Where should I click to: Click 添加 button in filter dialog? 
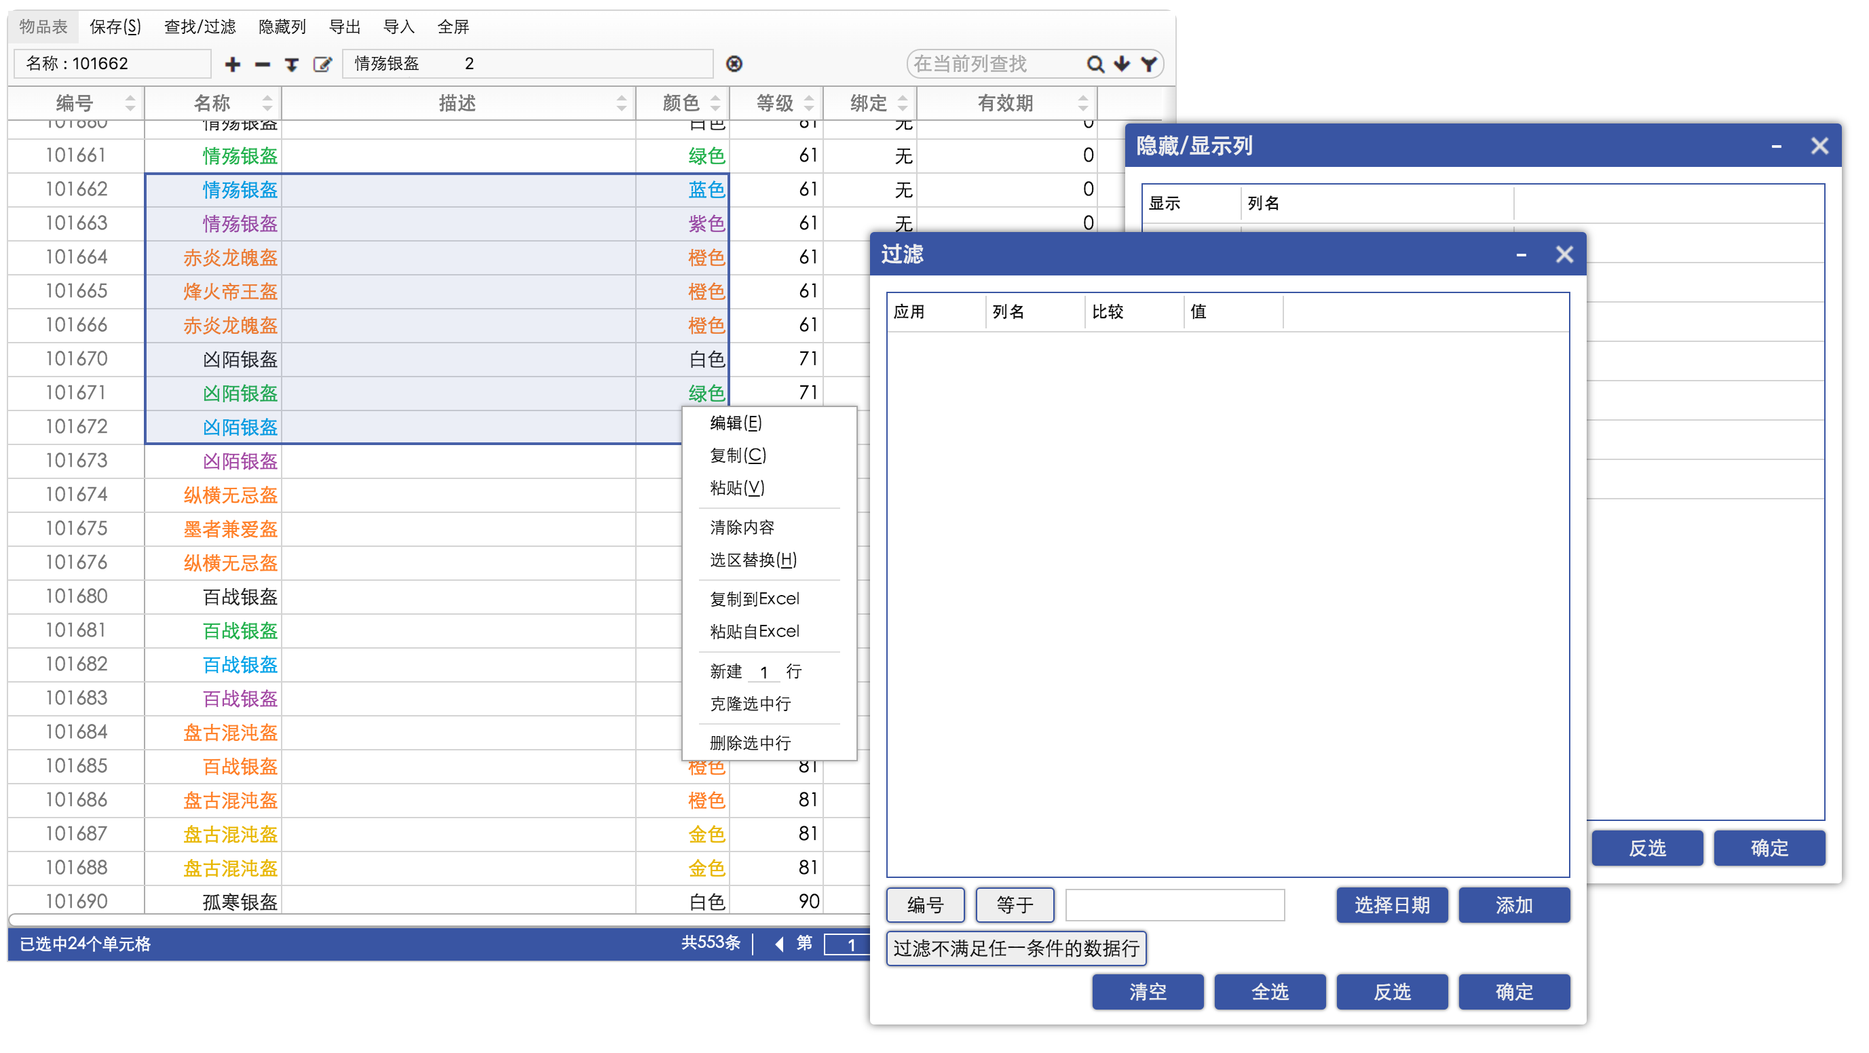(1515, 906)
